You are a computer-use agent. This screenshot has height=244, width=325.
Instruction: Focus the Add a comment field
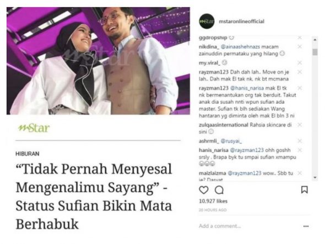pyautogui.click(x=249, y=226)
